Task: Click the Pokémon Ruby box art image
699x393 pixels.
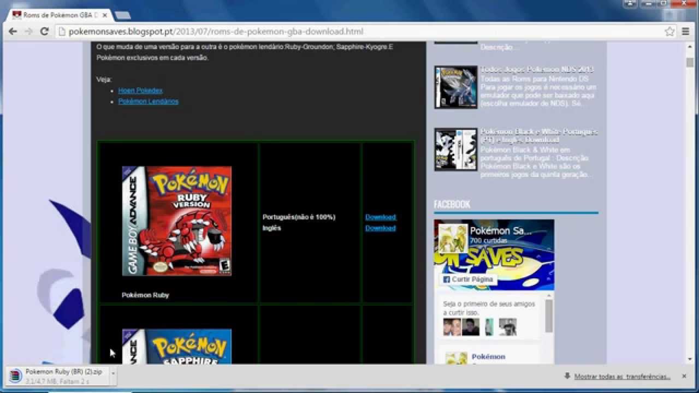Action: tap(176, 221)
